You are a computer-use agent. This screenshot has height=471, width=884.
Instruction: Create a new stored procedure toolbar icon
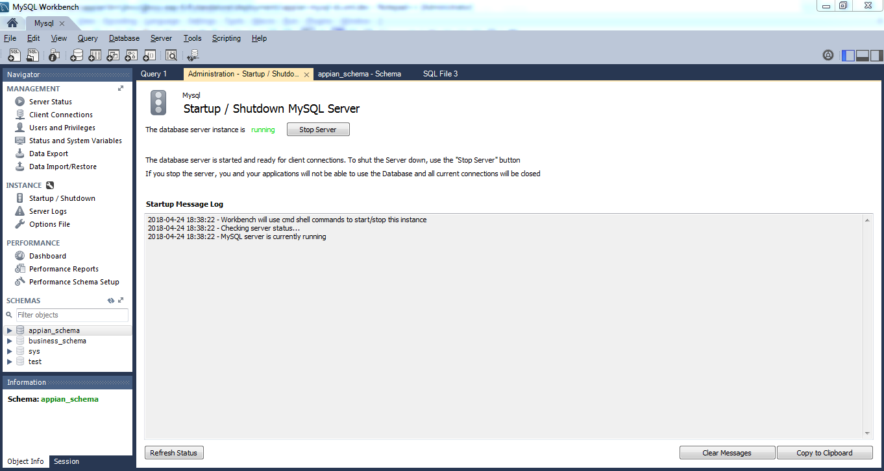[x=131, y=55]
